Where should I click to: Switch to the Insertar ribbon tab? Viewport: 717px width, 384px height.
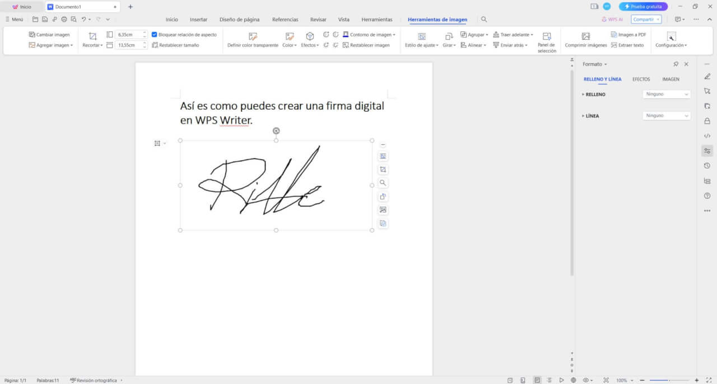tap(198, 20)
